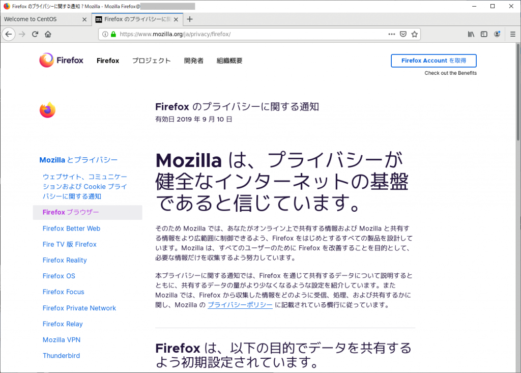This screenshot has width=521, height=373.
Task: Click the Firefox logo in page header
Action: pyautogui.click(x=62, y=60)
